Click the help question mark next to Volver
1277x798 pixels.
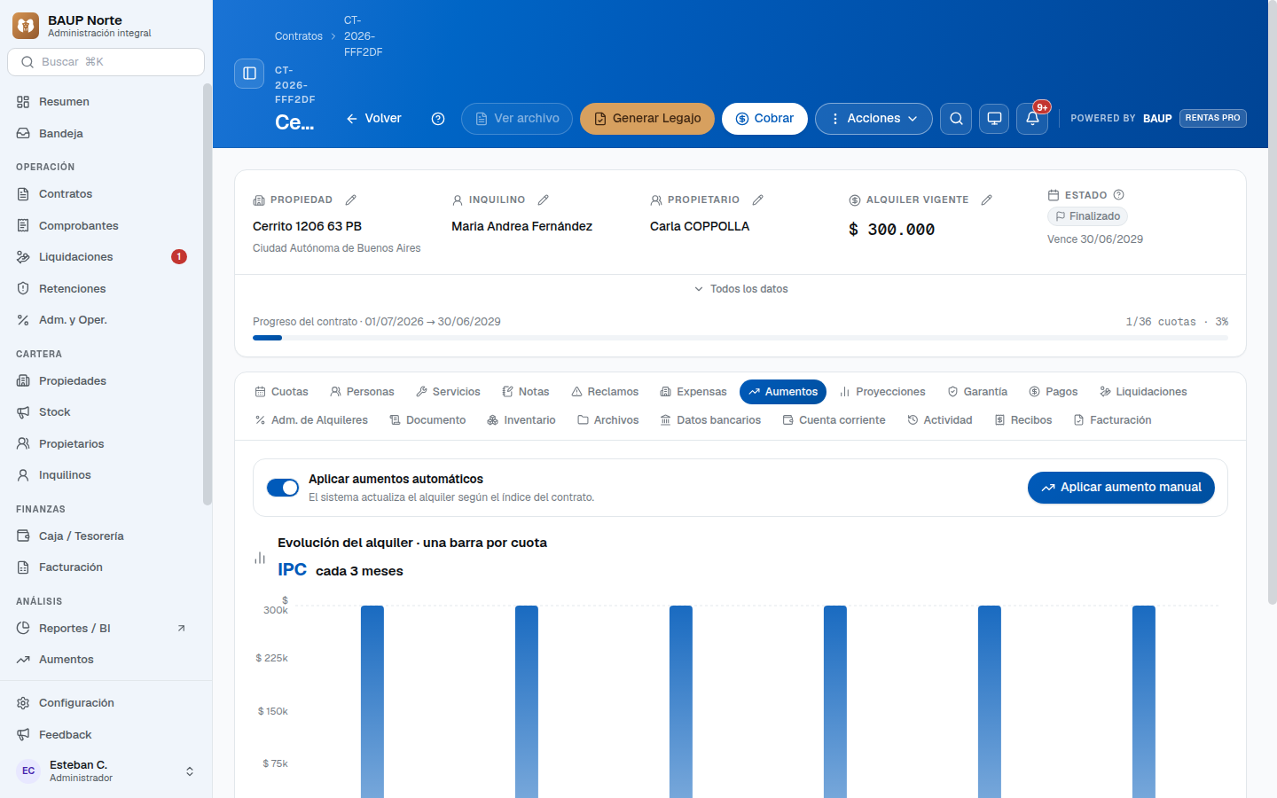pyautogui.click(x=438, y=119)
